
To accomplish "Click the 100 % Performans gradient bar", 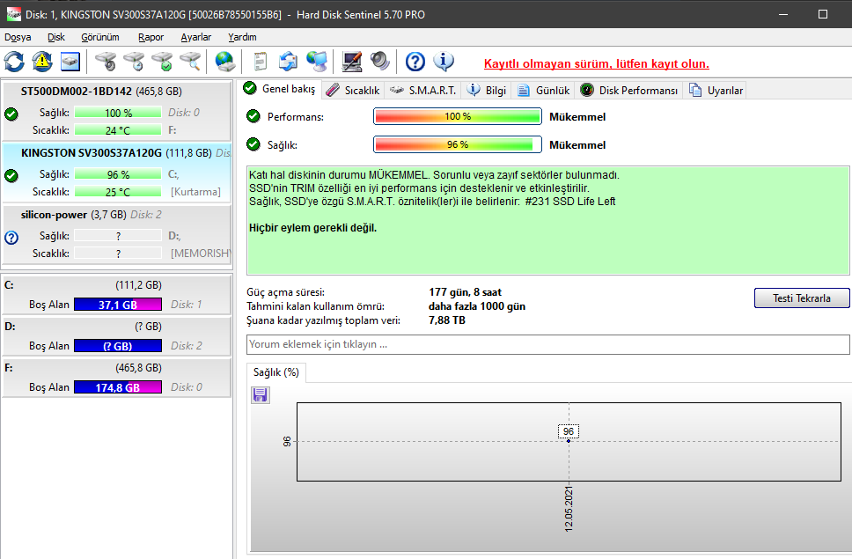I will pyautogui.click(x=458, y=116).
